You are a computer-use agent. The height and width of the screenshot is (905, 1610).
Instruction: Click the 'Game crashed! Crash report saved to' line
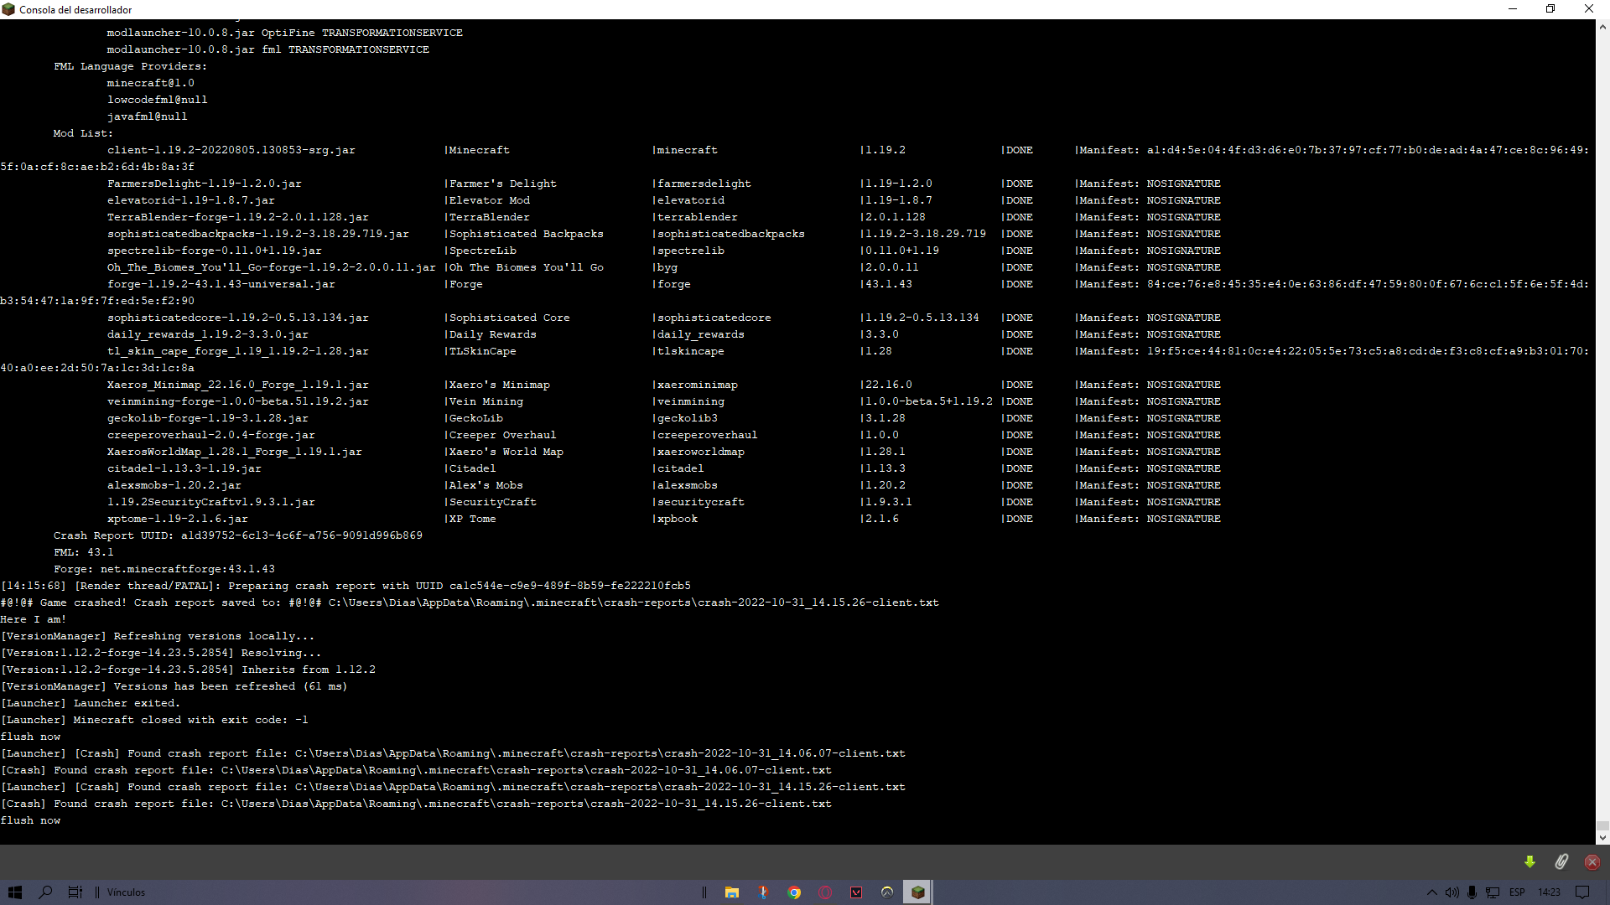coord(470,602)
